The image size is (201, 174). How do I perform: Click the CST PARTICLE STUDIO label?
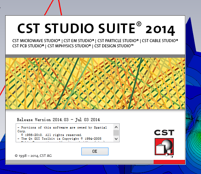point(118,41)
